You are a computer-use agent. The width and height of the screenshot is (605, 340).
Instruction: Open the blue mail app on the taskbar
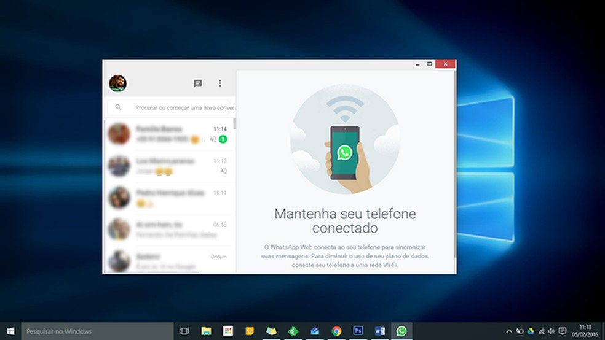pyautogui.click(x=315, y=331)
